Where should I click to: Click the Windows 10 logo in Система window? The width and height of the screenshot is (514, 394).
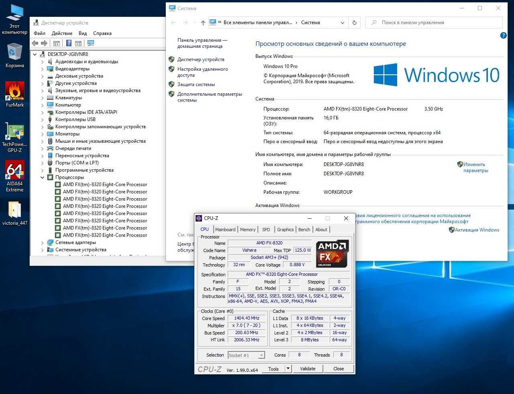click(436, 75)
